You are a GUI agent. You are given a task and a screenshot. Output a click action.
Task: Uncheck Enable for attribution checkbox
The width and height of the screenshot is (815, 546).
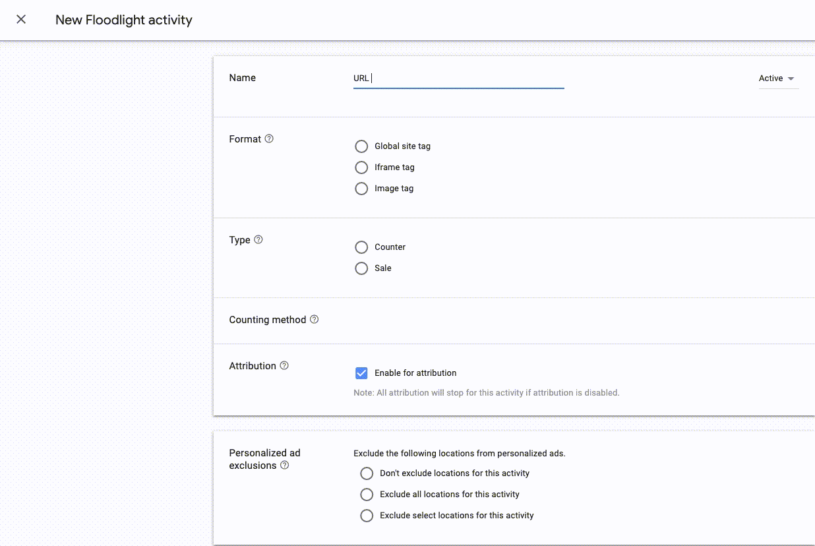click(361, 373)
